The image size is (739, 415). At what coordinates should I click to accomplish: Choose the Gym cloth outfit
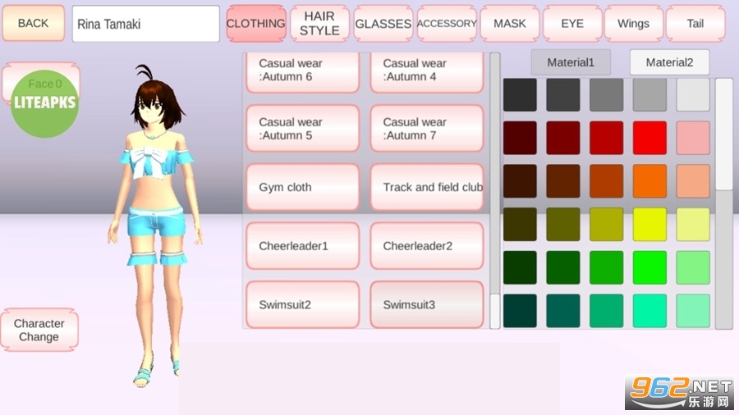(x=302, y=187)
